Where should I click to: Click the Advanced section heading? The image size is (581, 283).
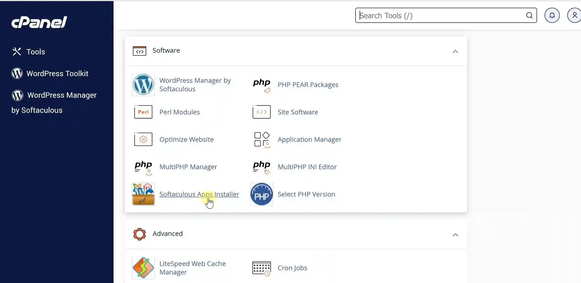pyautogui.click(x=167, y=234)
